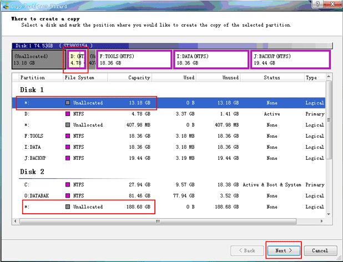The width and height of the screenshot is (343, 262).
Task: Click the Disk 2 group heading
Action: click(x=32, y=172)
